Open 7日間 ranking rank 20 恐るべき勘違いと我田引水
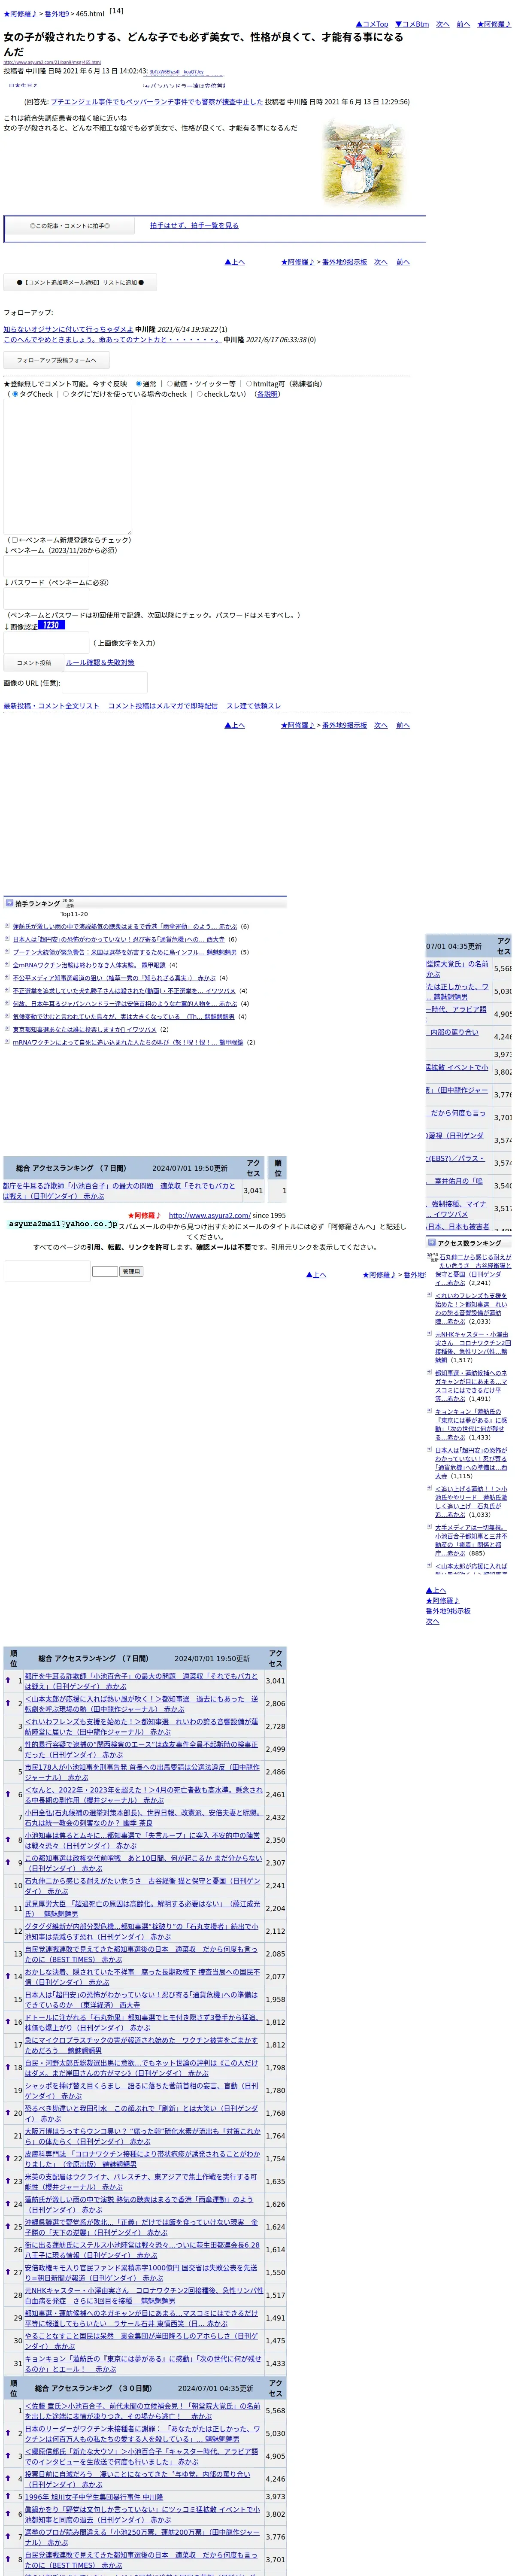The height and width of the screenshot is (2576, 515). [x=141, y=2113]
